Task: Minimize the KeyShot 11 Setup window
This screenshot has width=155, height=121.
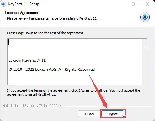Action: click(119, 4)
